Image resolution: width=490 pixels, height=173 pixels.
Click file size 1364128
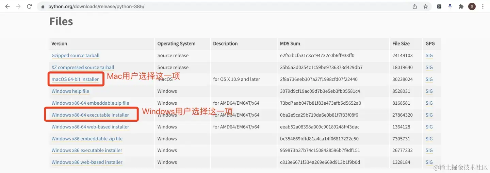pyautogui.click(x=401, y=127)
